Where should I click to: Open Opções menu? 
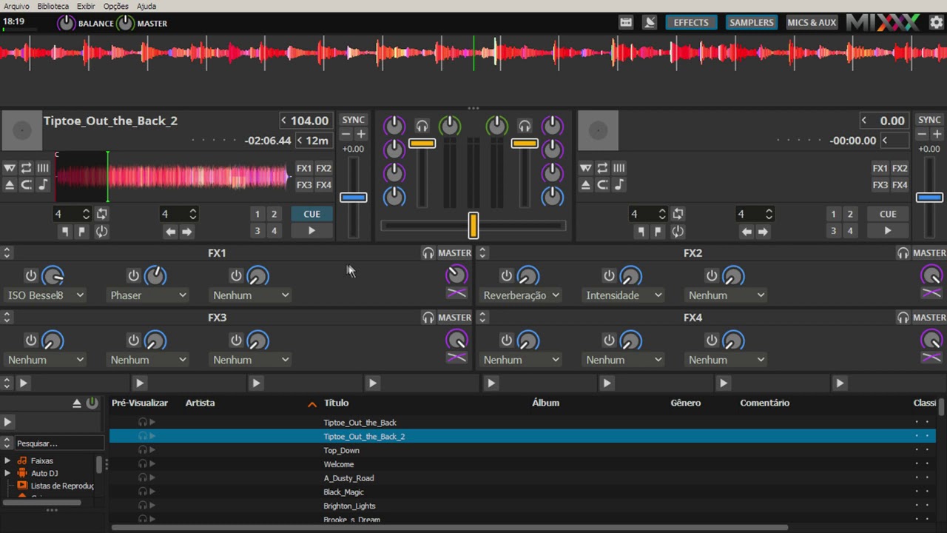tap(115, 6)
